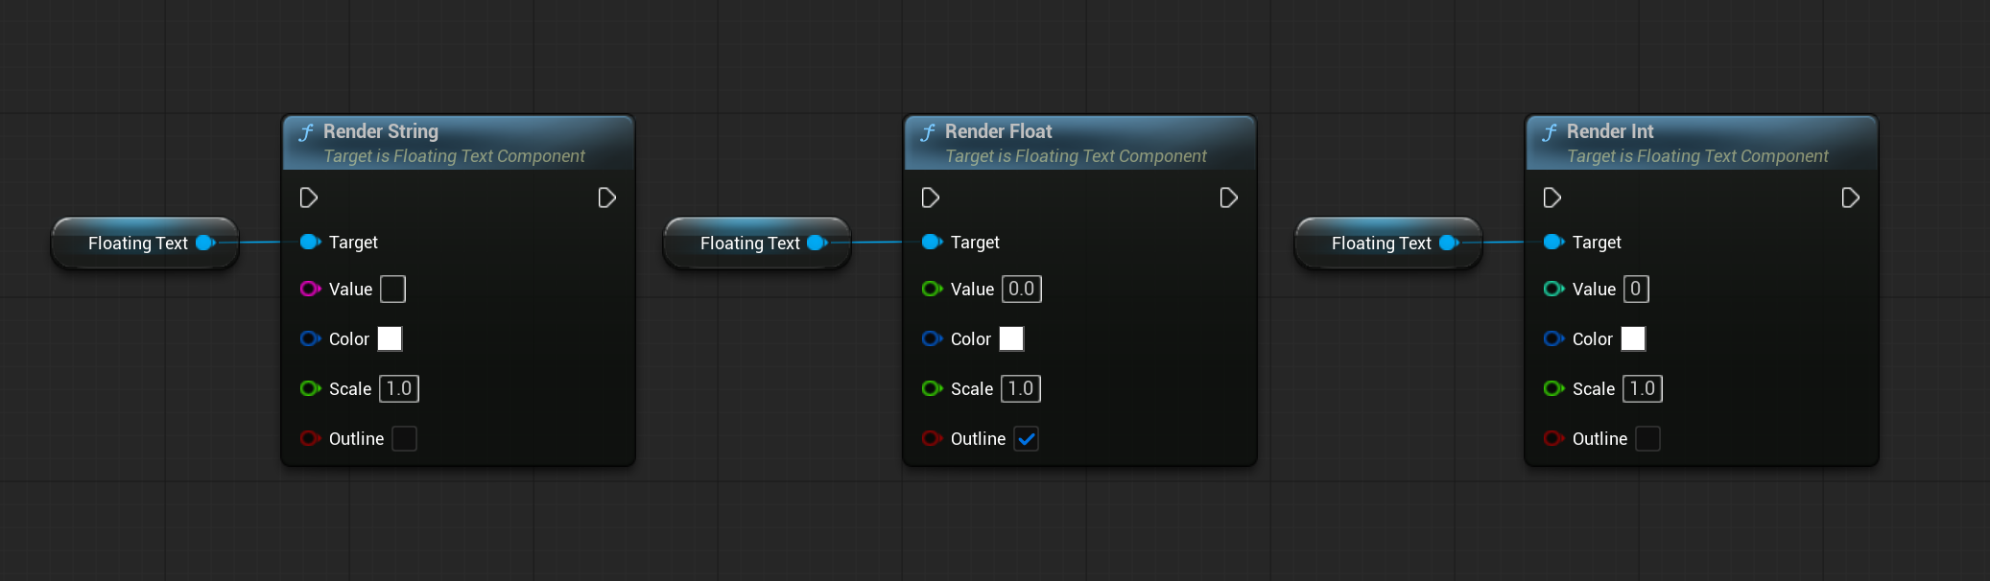
Task: Click the exec input arrow on Render Float
Action: pyautogui.click(x=930, y=197)
